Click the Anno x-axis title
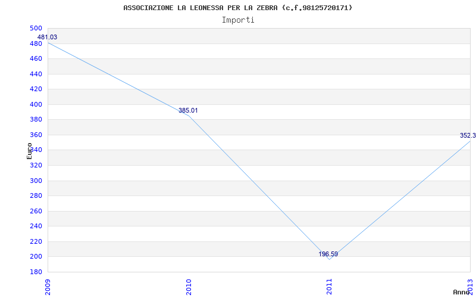The image size is (476, 298). coord(461,292)
